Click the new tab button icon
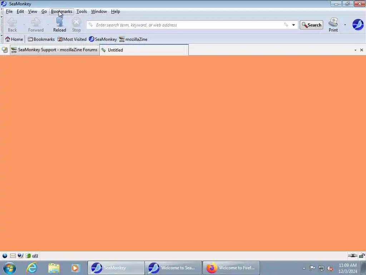The image size is (366, 275). [x=5, y=50]
